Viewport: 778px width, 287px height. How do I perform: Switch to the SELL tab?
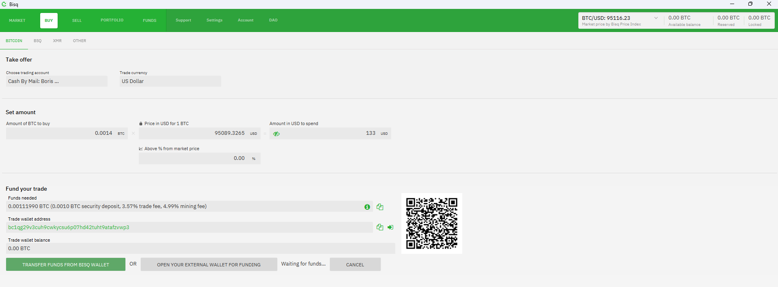tap(77, 21)
